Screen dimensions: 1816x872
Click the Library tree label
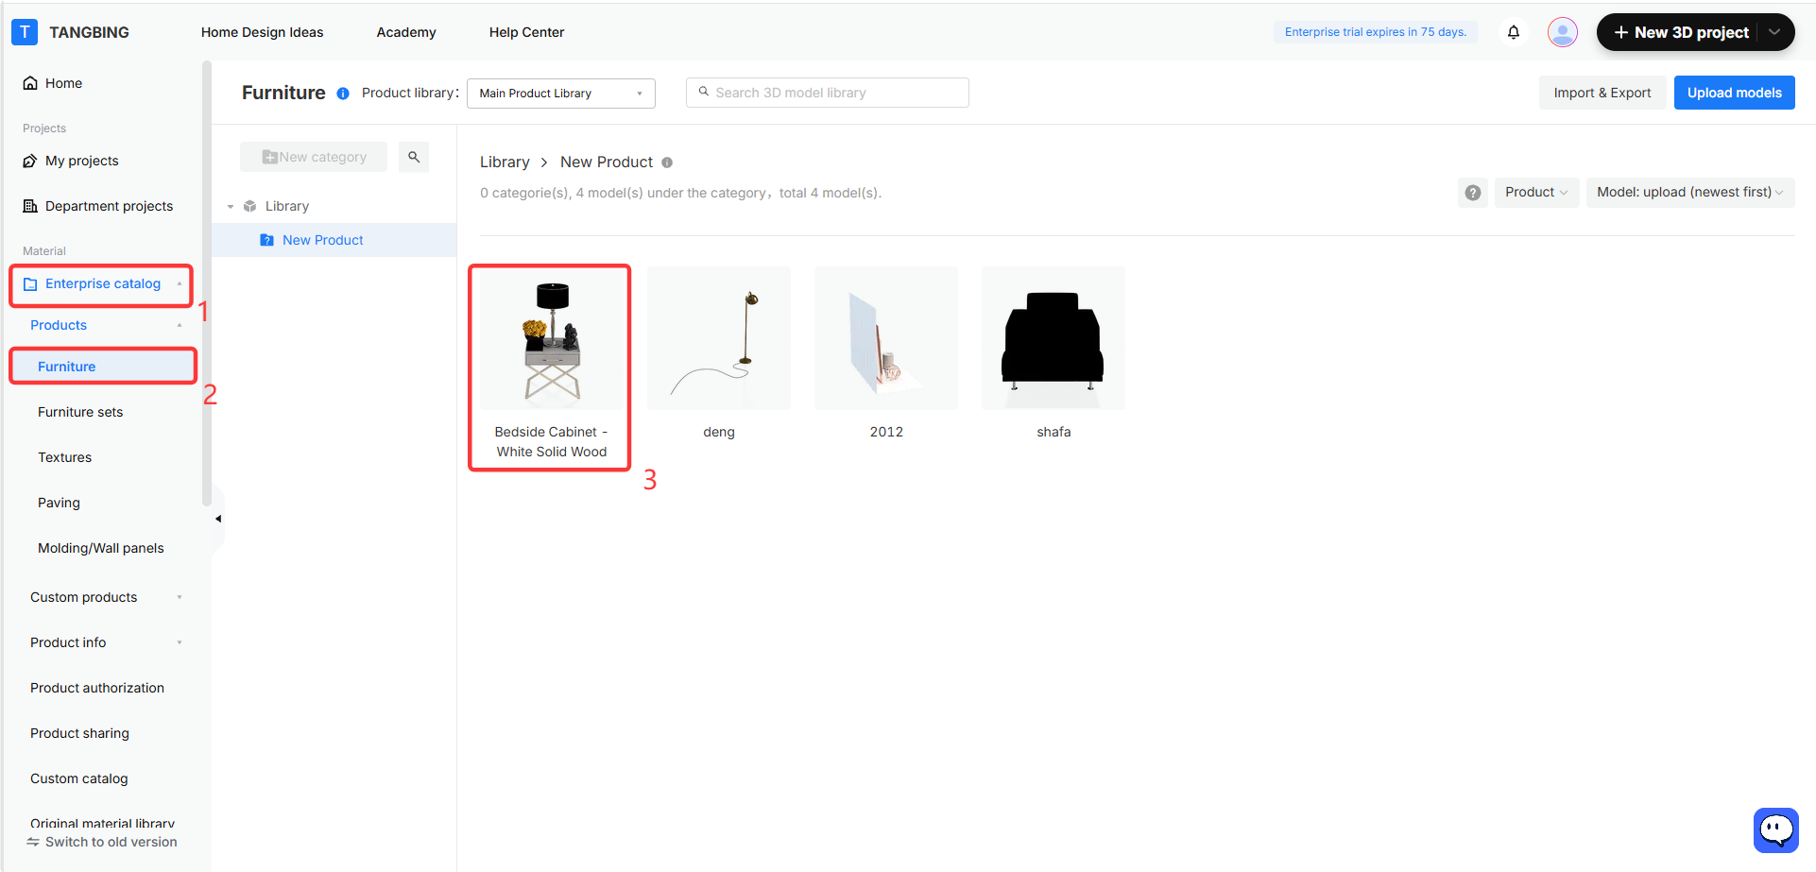[287, 206]
